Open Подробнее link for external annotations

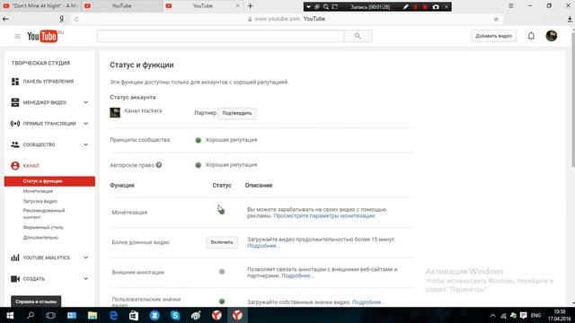click(x=297, y=275)
